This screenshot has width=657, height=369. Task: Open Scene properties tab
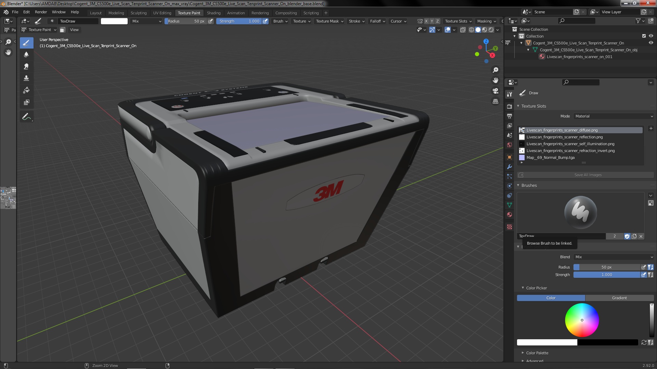(510, 135)
